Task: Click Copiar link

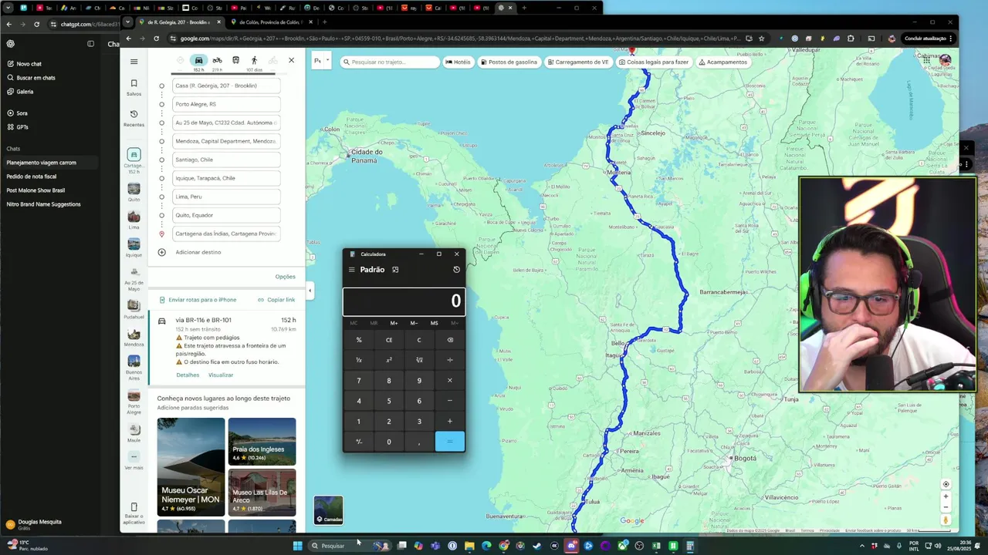Action: click(276, 300)
